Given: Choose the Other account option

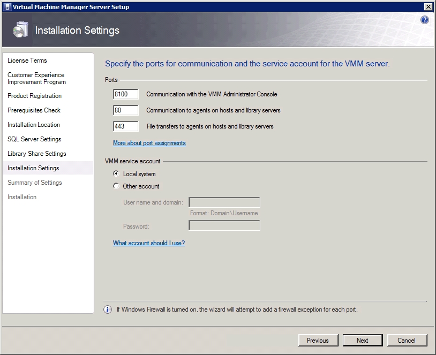Looking at the screenshot, I should click(116, 186).
